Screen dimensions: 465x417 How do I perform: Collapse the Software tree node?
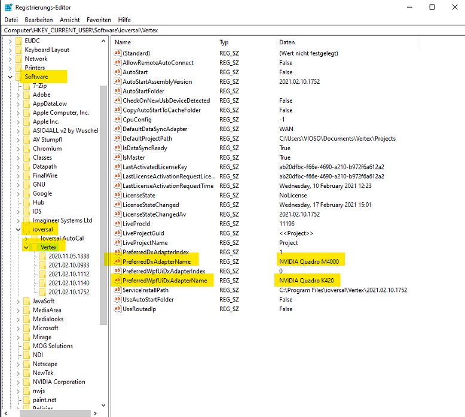click(x=10, y=77)
